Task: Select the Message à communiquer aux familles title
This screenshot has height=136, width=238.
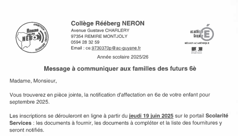Action: (x=120, y=69)
